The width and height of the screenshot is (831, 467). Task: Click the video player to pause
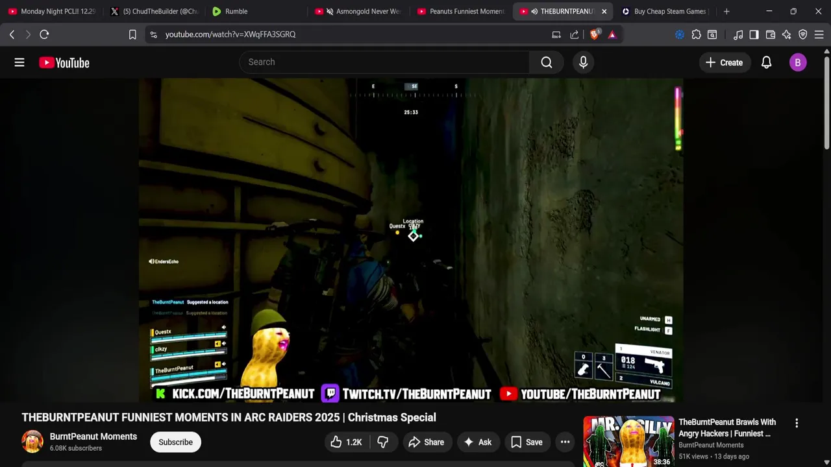[411, 240]
